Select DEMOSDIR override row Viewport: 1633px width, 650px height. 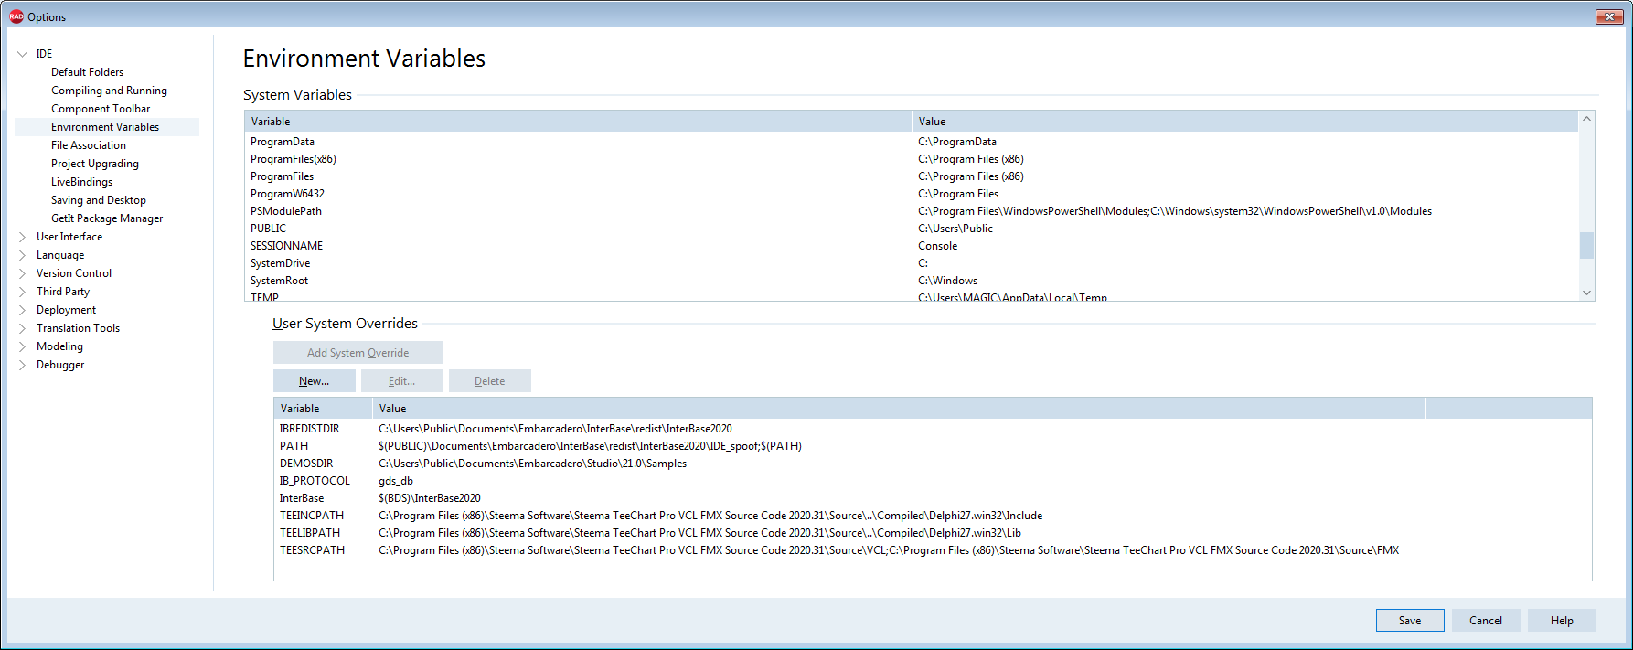click(933, 464)
